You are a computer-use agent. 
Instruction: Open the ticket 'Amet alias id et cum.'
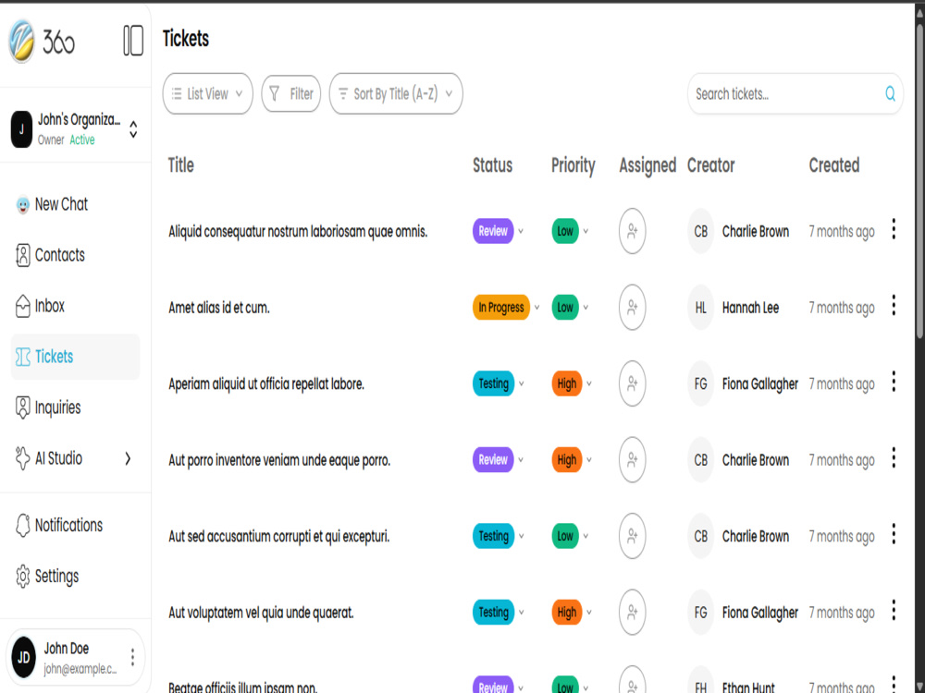219,308
